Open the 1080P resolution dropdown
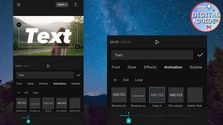 click(x=62, y=5)
